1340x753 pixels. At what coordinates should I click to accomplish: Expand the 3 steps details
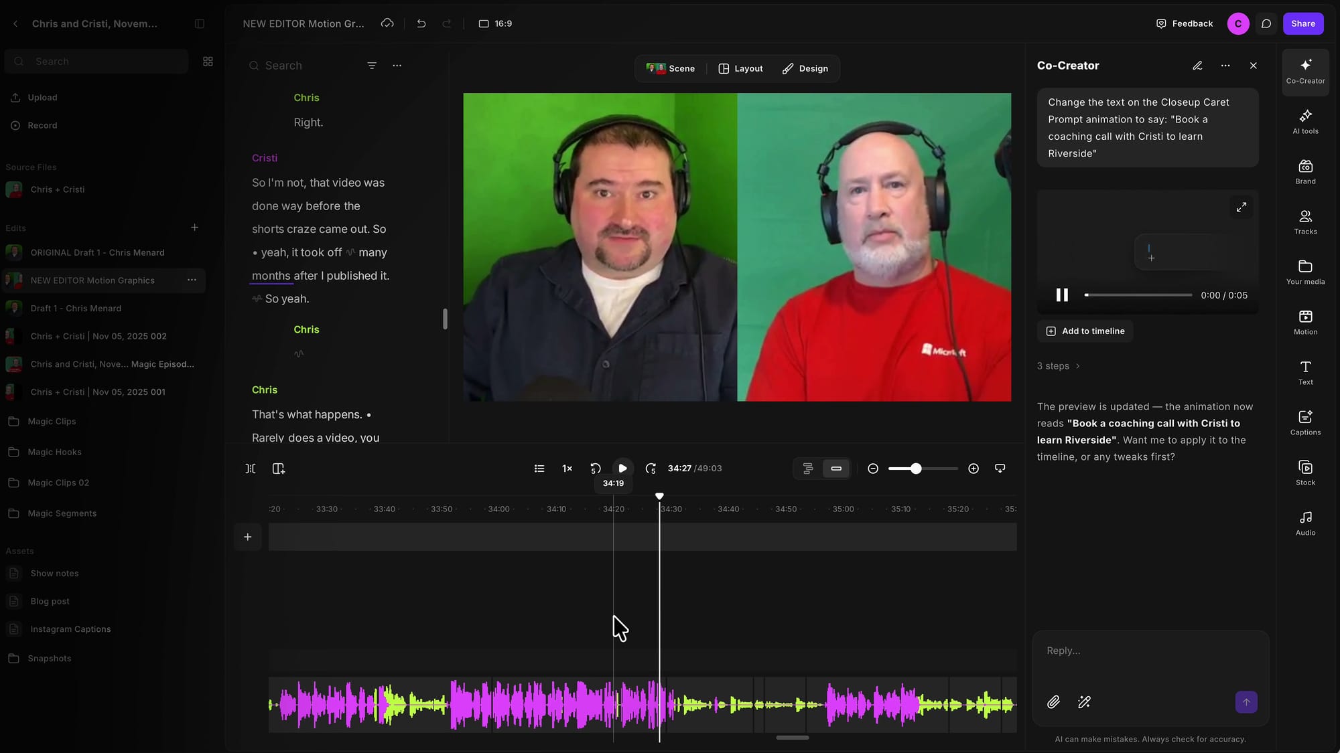1059,366
